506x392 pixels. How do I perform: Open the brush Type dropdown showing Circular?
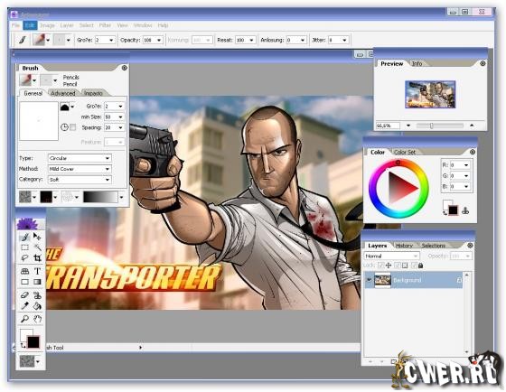click(x=80, y=158)
